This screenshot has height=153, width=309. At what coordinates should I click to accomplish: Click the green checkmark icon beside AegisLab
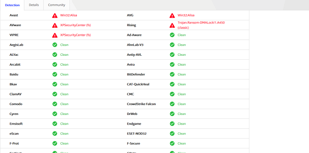pos(55,45)
